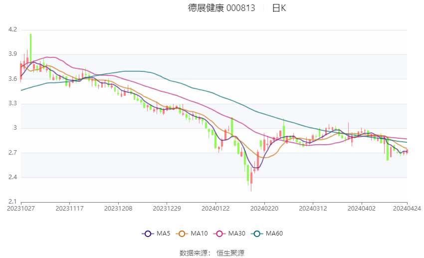Click the 20240424 date axis label

coord(407,209)
